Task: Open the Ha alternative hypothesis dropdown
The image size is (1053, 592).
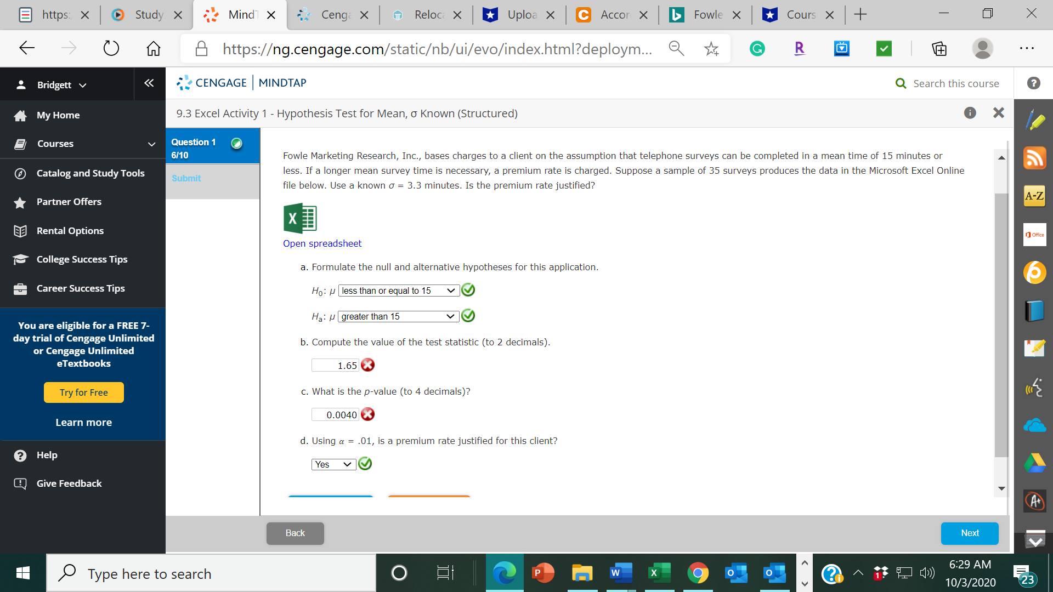Action: (398, 316)
